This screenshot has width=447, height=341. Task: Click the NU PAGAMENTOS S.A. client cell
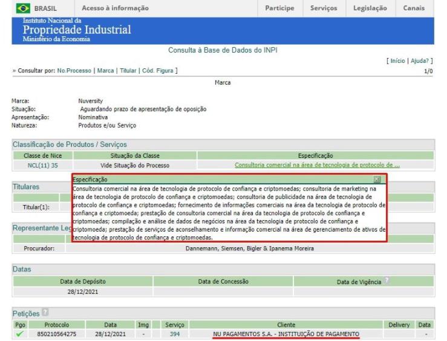(286, 334)
